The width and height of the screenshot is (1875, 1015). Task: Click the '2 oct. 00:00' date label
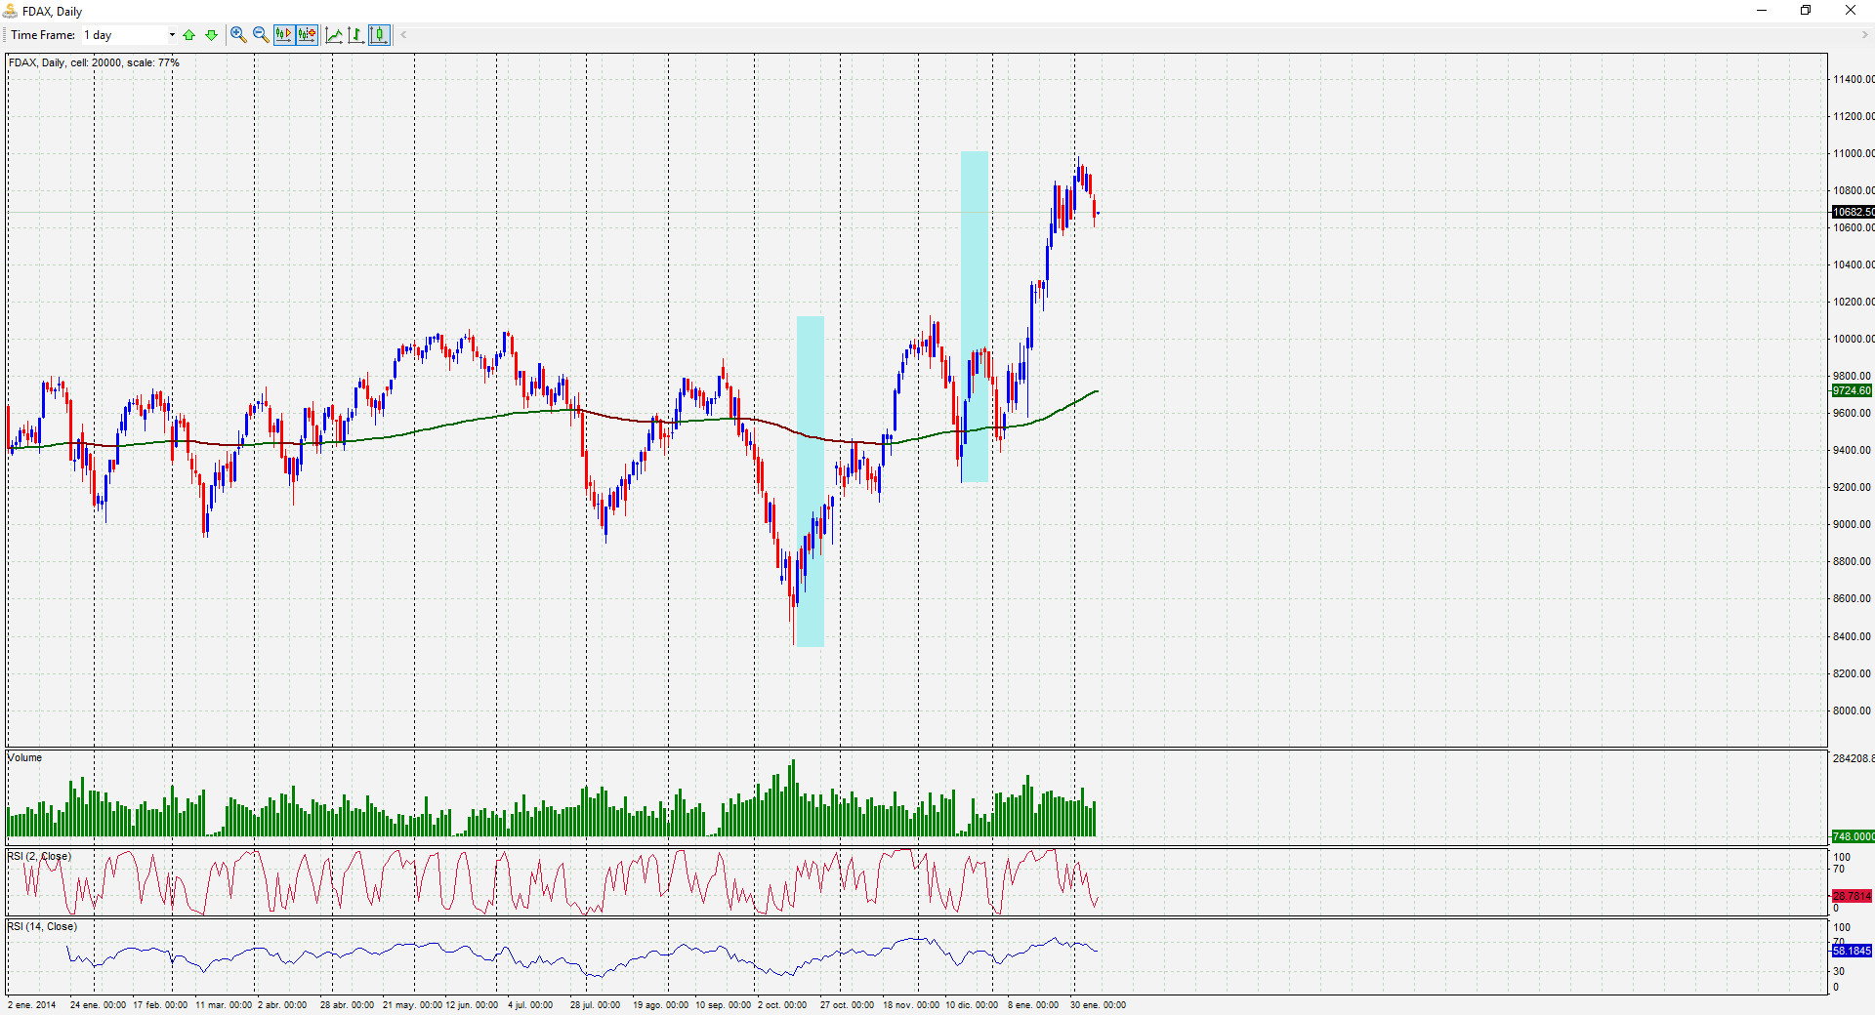click(x=782, y=1004)
